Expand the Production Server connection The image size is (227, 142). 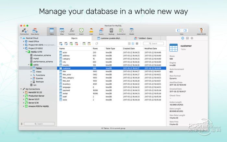(x=23, y=96)
